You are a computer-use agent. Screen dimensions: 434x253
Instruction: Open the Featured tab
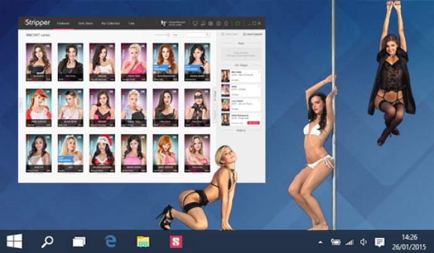(x=63, y=23)
